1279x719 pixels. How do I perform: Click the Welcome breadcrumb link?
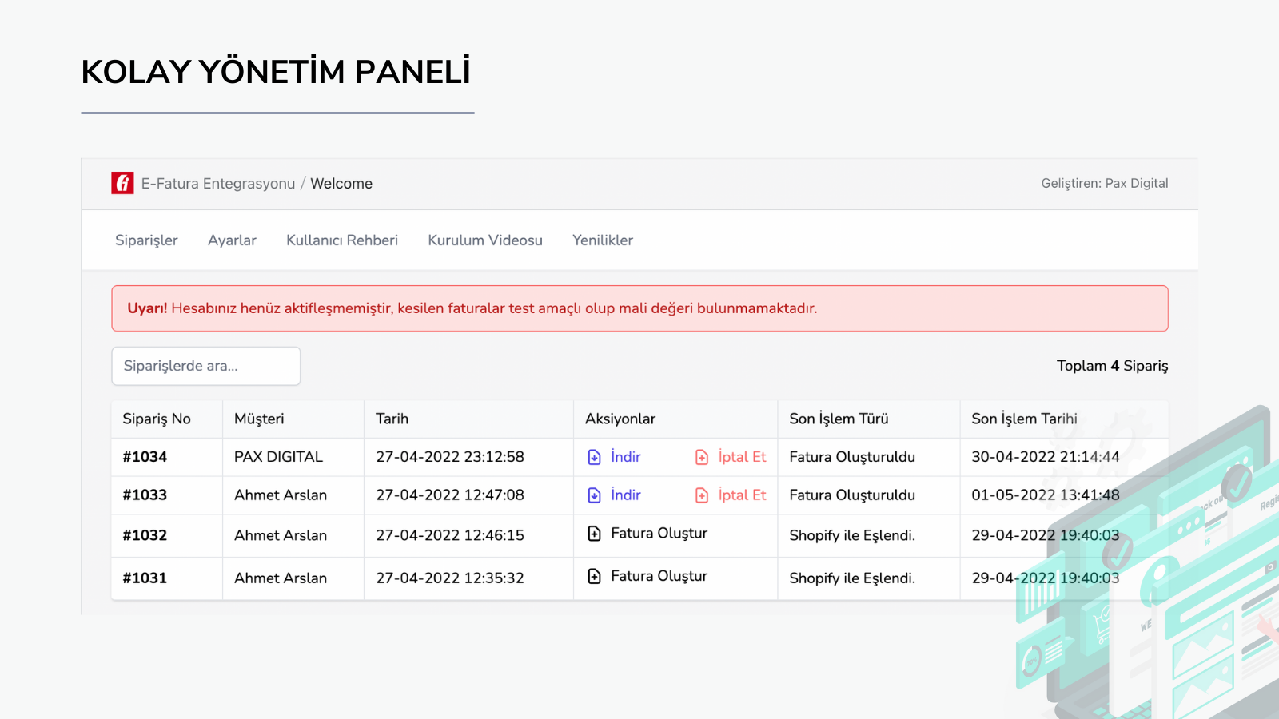pyautogui.click(x=341, y=183)
